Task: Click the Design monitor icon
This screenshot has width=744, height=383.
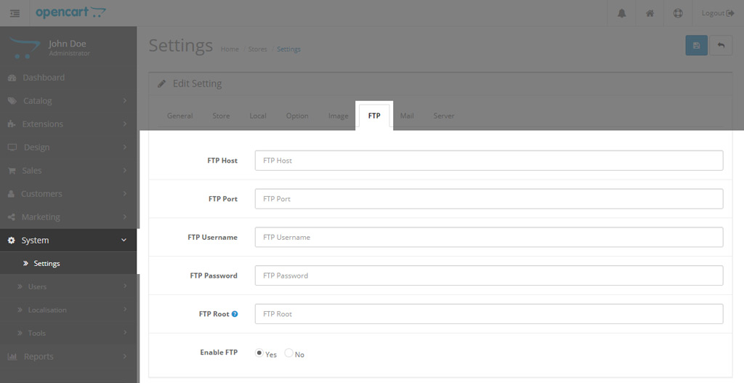Action: click(12, 148)
